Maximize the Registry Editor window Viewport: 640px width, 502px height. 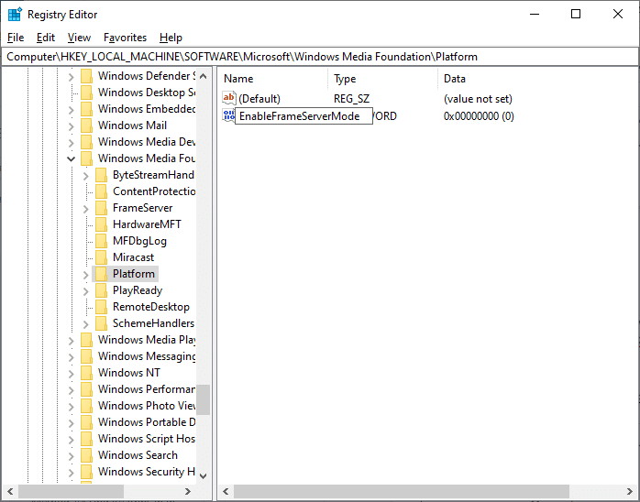click(576, 15)
